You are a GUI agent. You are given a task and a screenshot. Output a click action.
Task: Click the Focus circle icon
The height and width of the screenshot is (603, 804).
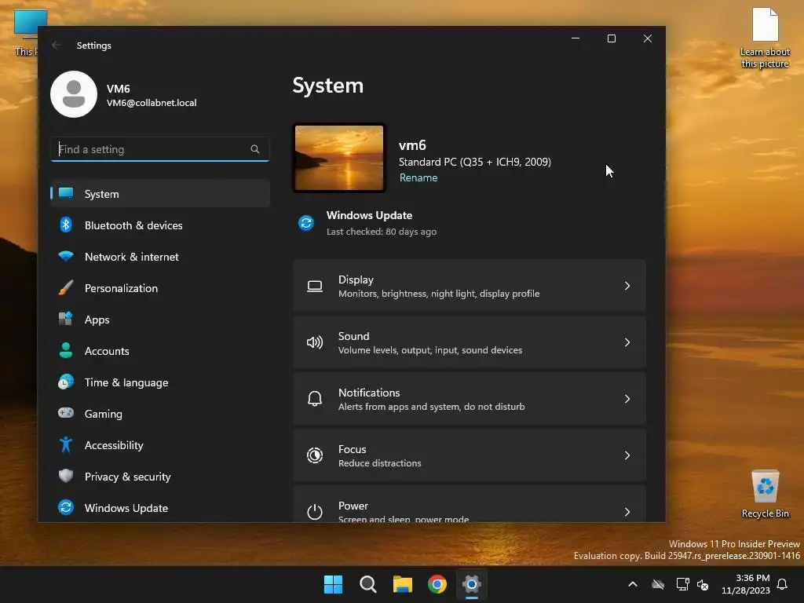315,455
